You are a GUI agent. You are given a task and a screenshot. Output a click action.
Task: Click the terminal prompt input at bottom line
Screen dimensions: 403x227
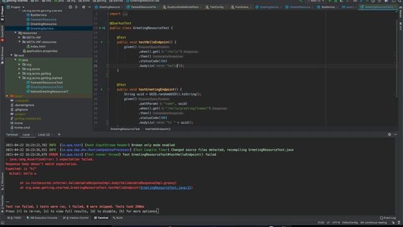tap(157, 211)
